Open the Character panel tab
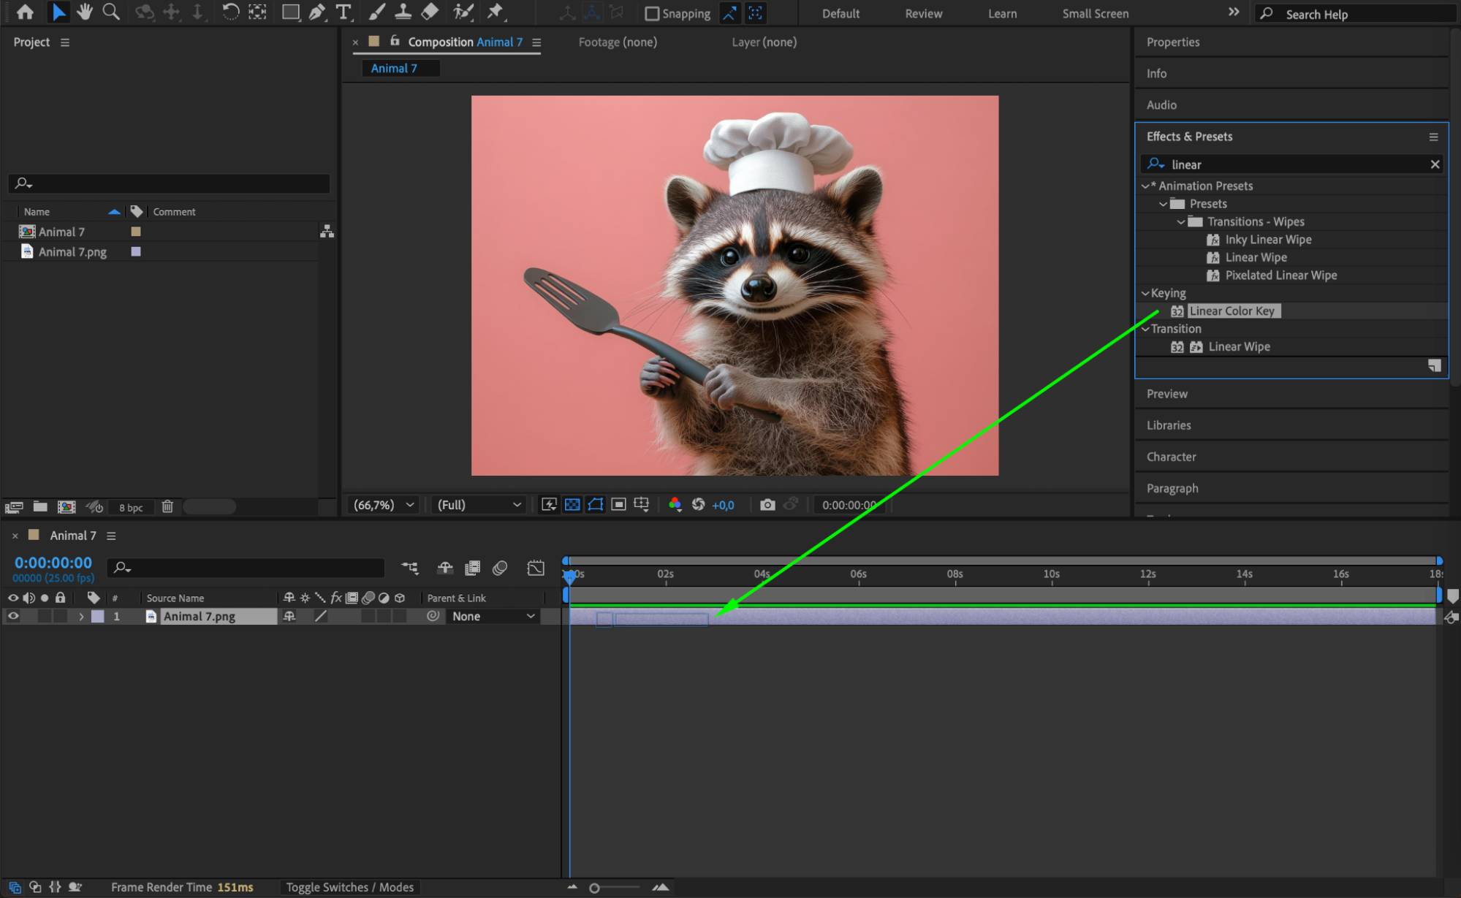The image size is (1461, 898). coord(1171,457)
